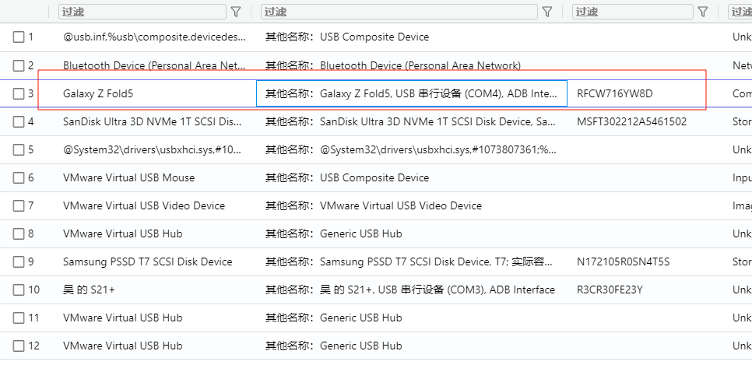Viewport: 752px width, 379px height.
Task: Select 其他名称: Generic USB Hub in row 12
Action: click(334, 346)
